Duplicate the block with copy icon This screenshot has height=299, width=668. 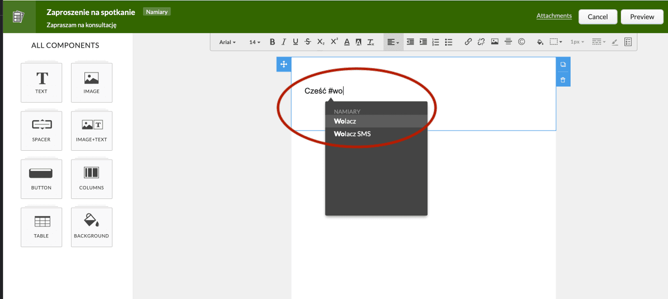563,65
